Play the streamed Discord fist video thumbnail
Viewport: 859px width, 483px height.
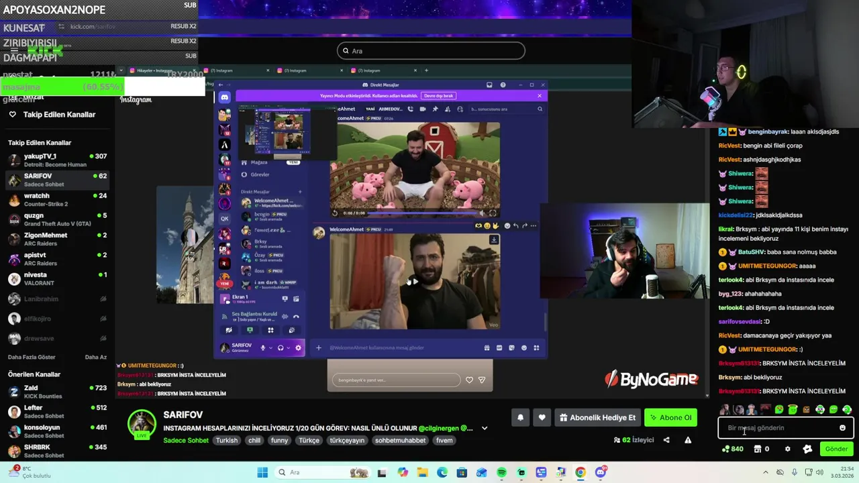tap(414, 281)
